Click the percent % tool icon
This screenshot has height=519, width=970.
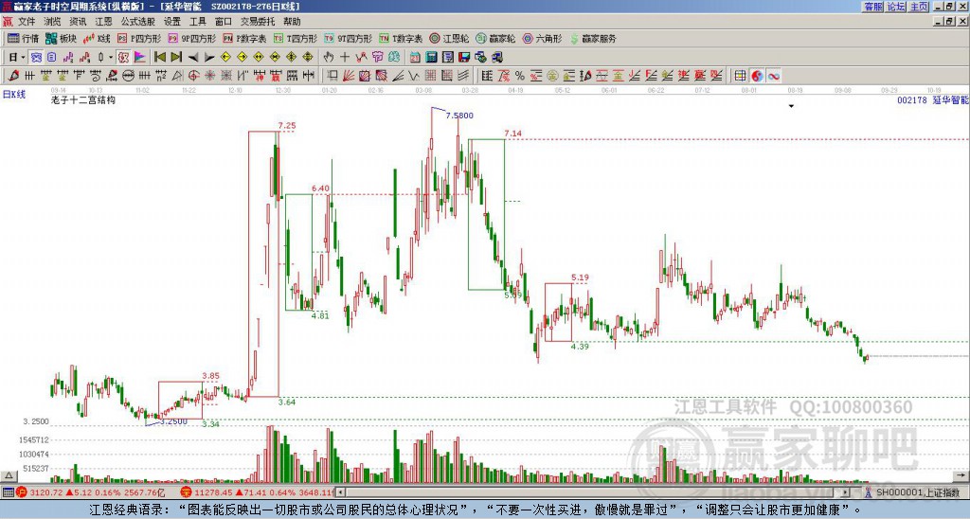tap(520, 76)
